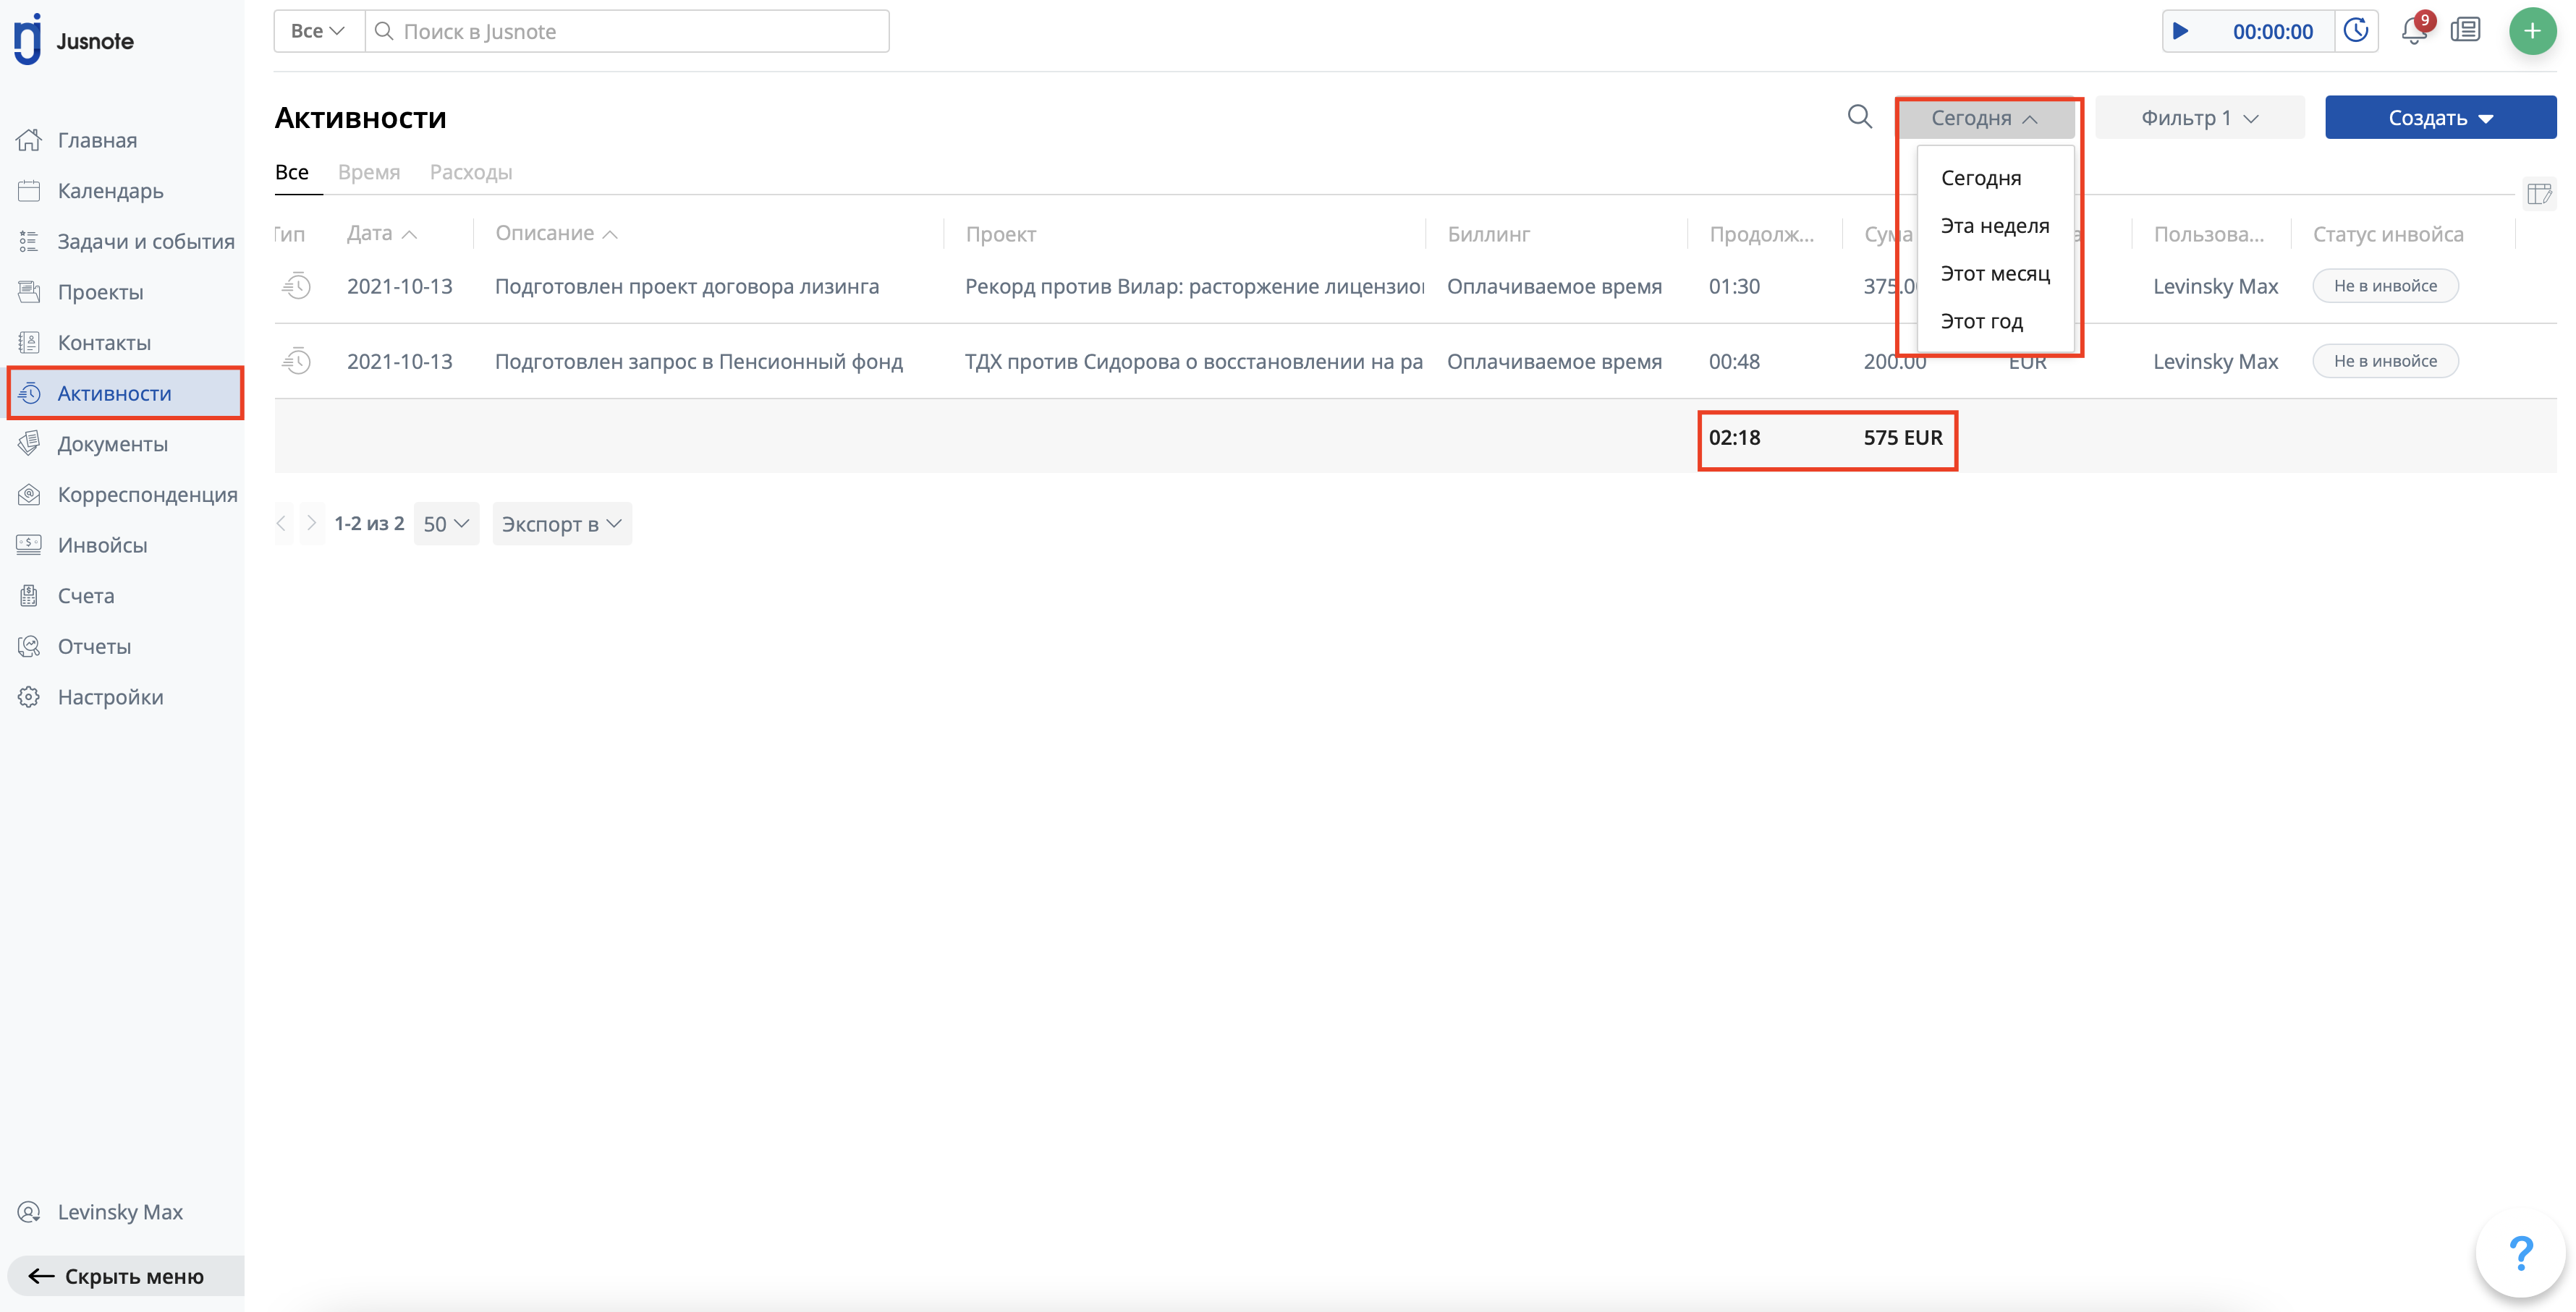This screenshot has height=1312, width=2576.
Task: Sort by the Описание column
Action: (x=556, y=233)
